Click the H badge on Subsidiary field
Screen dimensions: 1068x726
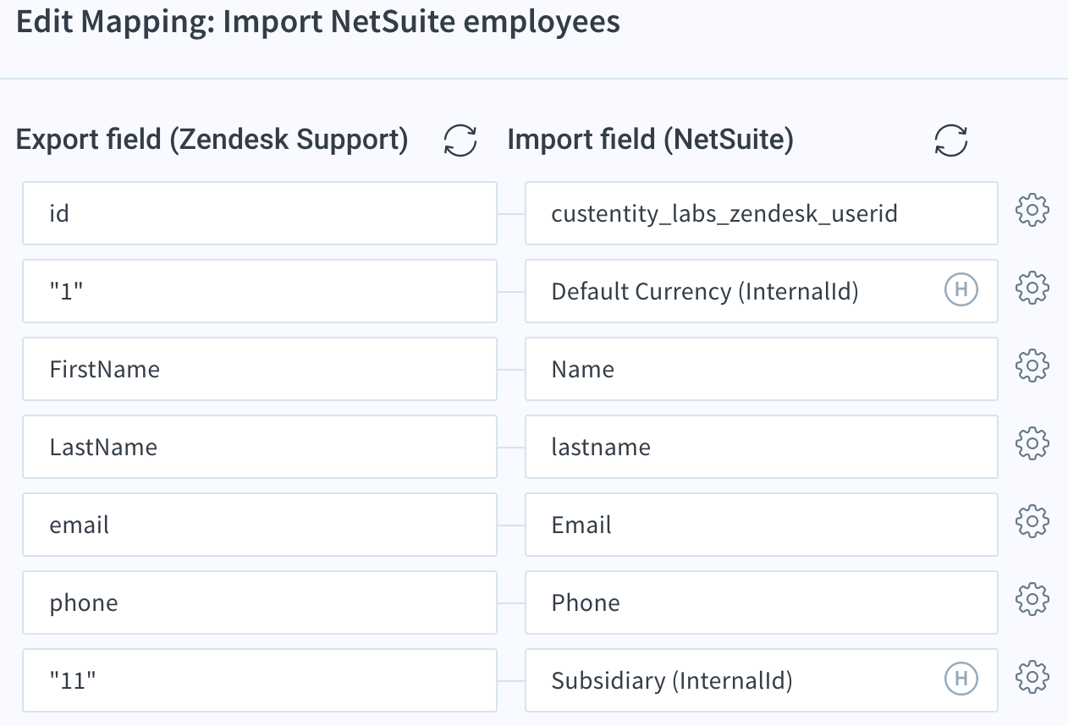tap(961, 679)
